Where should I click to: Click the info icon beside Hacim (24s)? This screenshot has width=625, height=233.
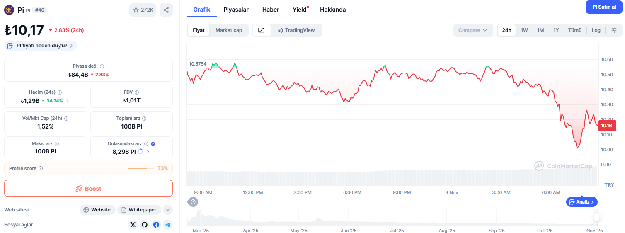click(59, 92)
